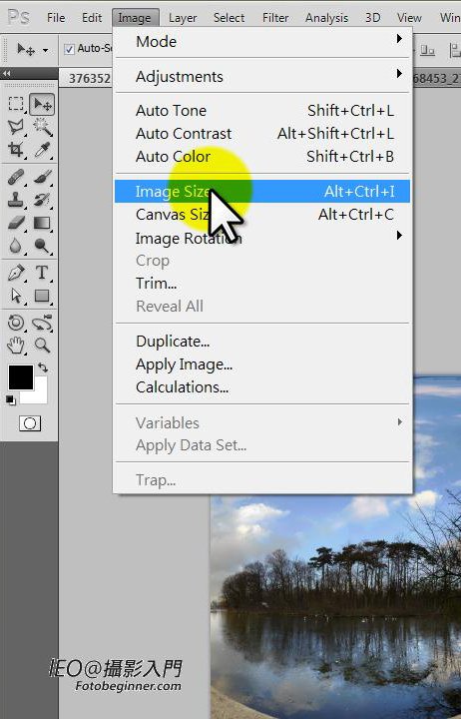Activate the Hand tool
This screenshot has width=461, height=719.
point(16,345)
